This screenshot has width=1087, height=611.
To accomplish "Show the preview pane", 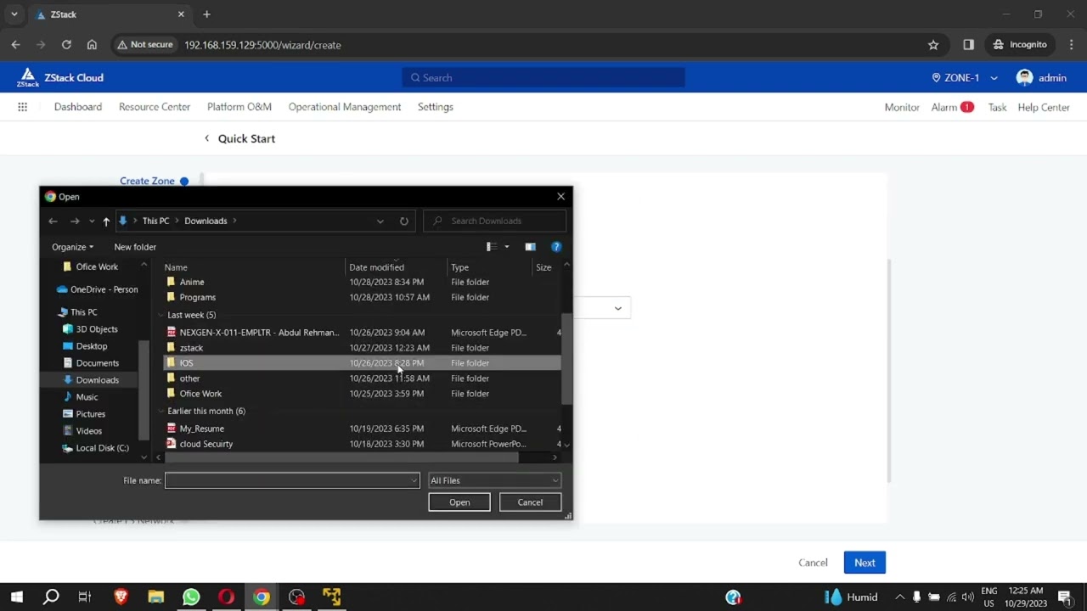I will [x=530, y=247].
